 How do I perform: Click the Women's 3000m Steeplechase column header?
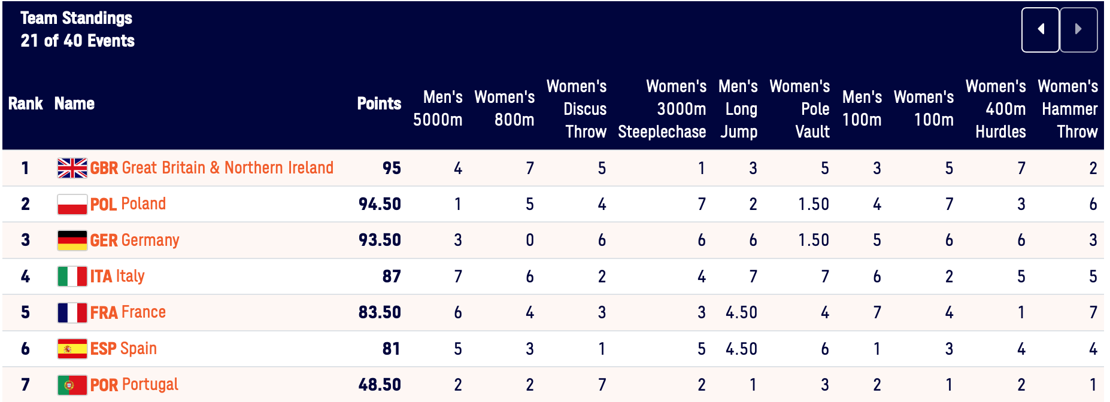[x=662, y=109]
